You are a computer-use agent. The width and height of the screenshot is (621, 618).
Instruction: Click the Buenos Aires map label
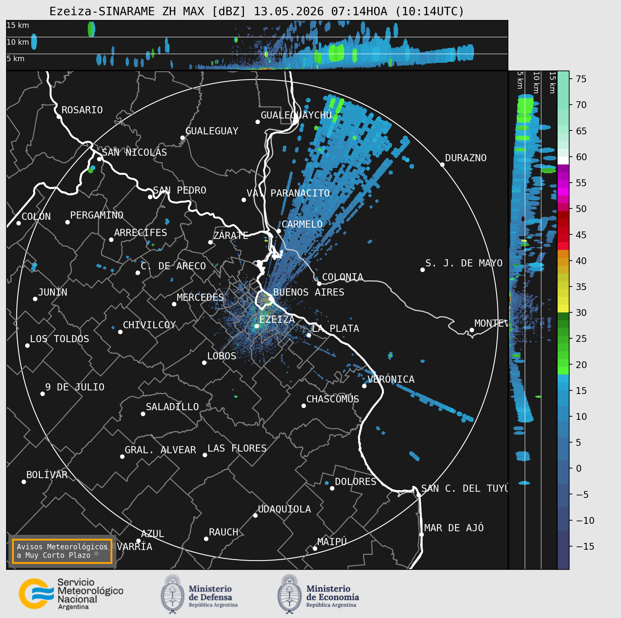click(x=308, y=292)
